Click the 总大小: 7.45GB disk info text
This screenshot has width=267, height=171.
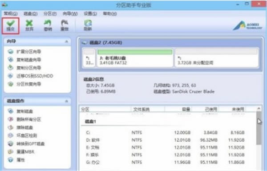100,85
